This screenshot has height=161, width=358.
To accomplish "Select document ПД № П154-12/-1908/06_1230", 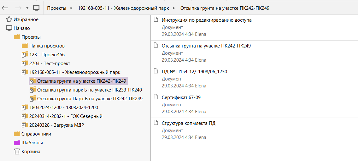I will [x=194, y=72].
